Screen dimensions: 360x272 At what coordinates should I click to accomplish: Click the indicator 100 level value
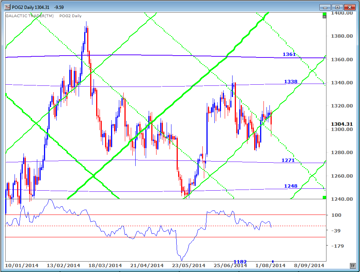click(x=337, y=215)
